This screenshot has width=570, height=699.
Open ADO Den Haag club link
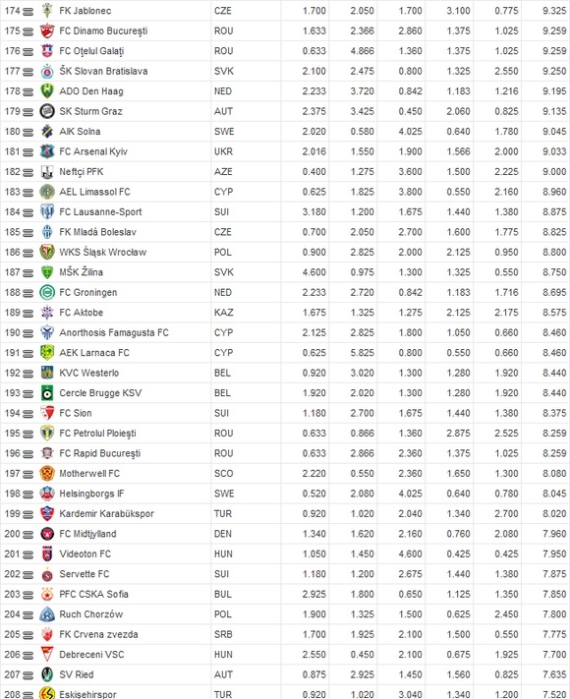[x=91, y=91]
